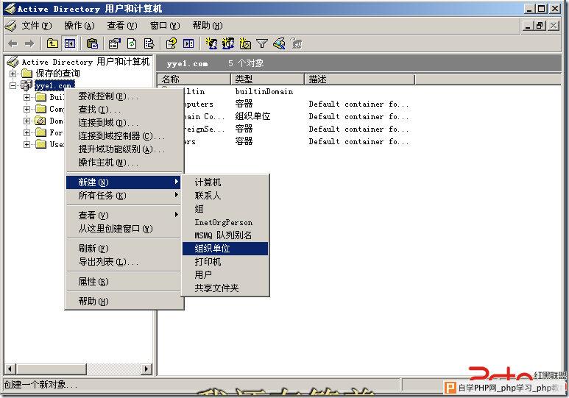
Task: Click the funnel filter options icon
Action: tap(261, 44)
